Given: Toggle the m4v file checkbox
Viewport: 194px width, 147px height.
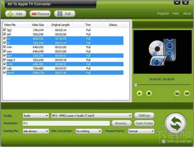Looking at the screenshot, I should 5,47.
